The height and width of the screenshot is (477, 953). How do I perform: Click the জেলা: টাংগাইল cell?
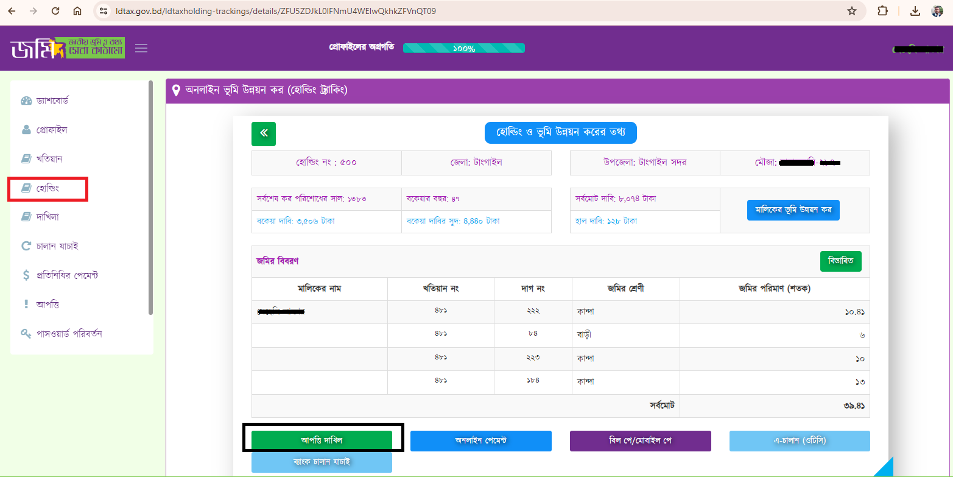tap(477, 163)
